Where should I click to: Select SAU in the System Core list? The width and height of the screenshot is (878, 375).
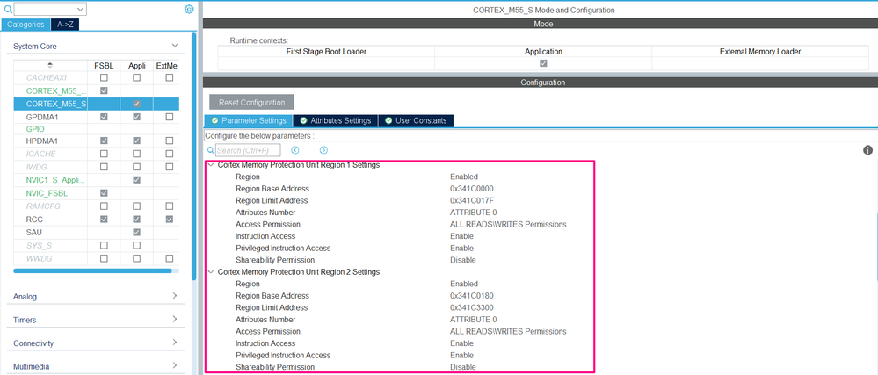34,232
